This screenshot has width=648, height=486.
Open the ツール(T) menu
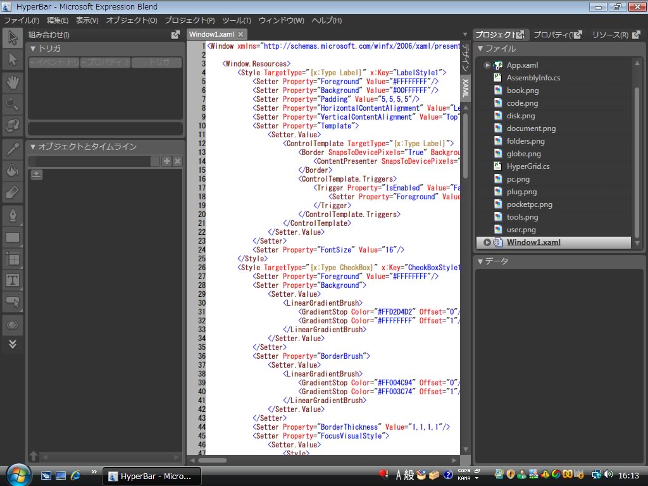[237, 20]
